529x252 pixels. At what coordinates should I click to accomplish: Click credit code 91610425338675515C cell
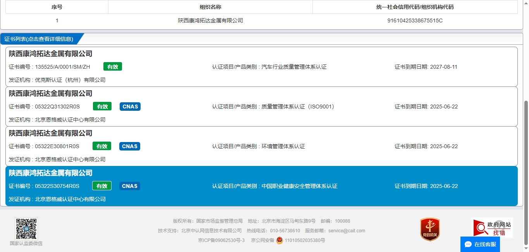[x=415, y=20]
